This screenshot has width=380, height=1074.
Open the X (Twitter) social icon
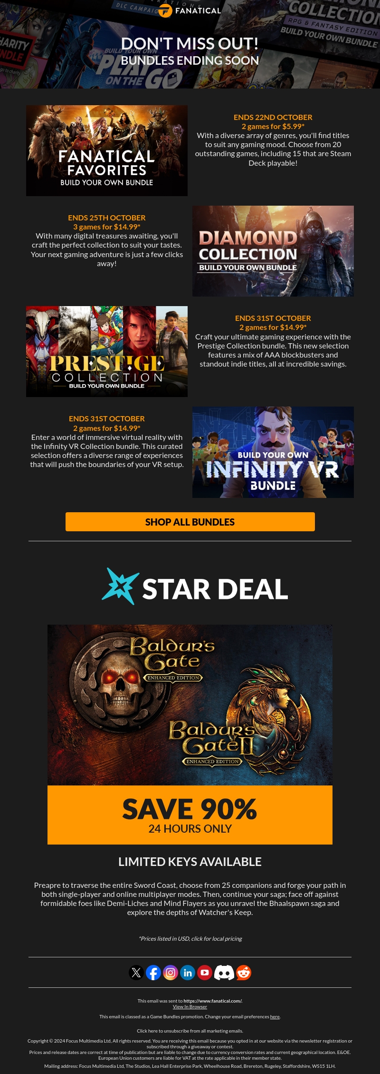click(136, 972)
